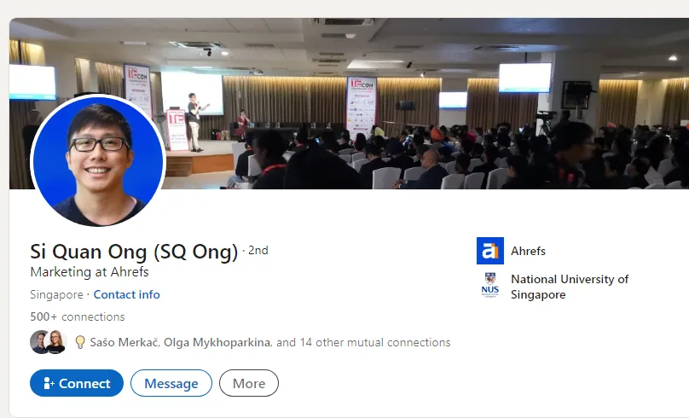Screen dimensions: 689x418
Task: Click the Ahrefs company logo icon
Action: click(x=490, y=251)
